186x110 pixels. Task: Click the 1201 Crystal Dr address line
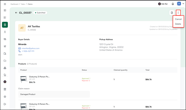point(106,44)
